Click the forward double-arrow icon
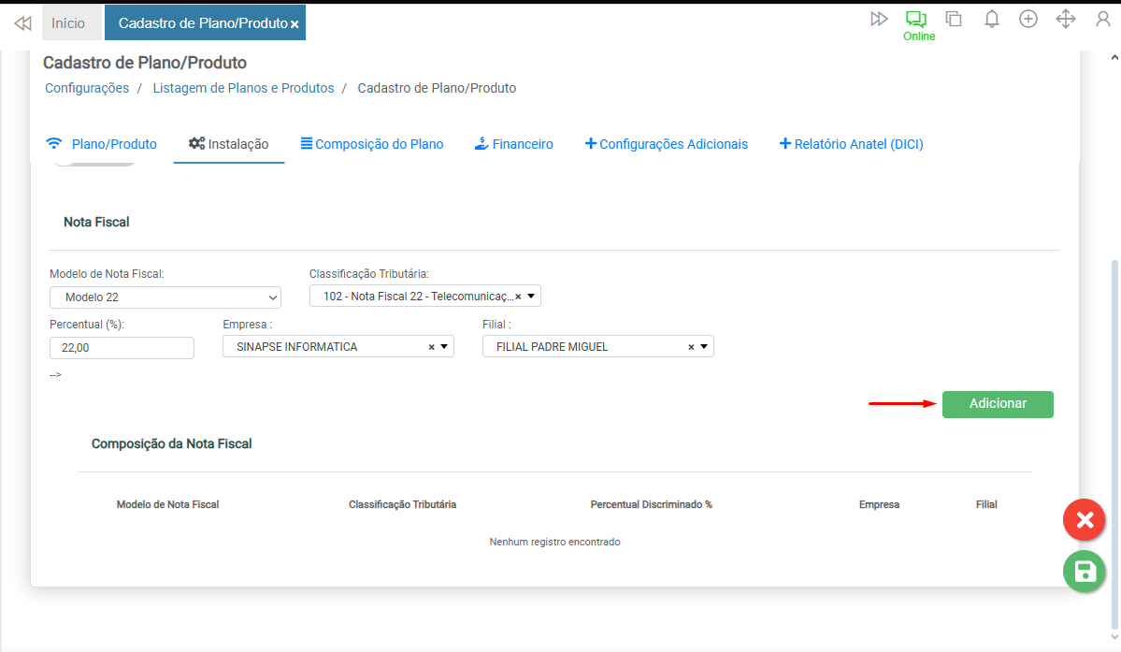Viewport: 1121px width, 652px height. pos(879,19)
